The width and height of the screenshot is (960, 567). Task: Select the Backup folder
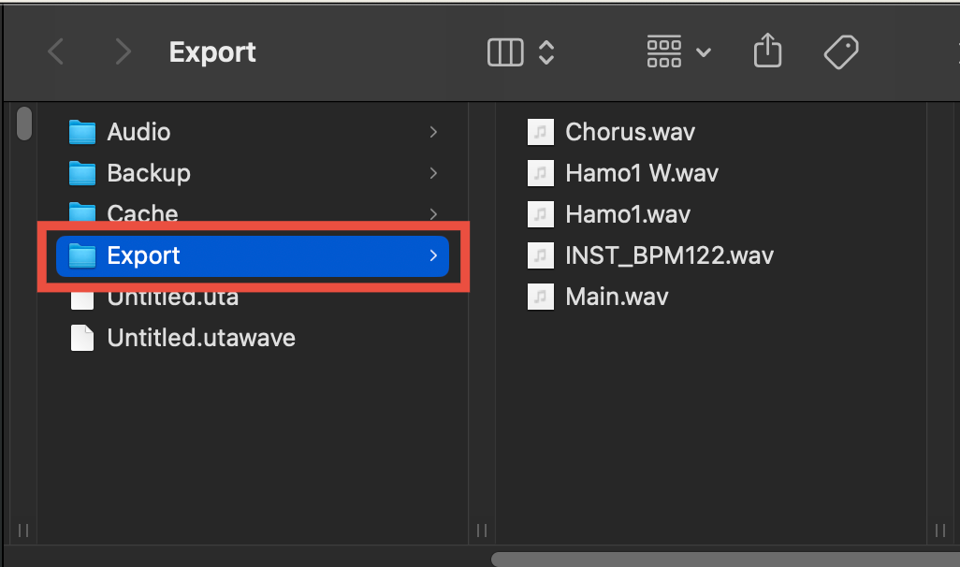(254, 173)
